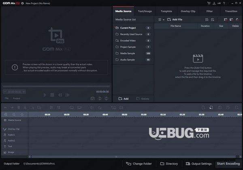Open the settings gear beside GOM Mix Pro
243x170 pixels.
pyautogui.click(x=22, y=3)
